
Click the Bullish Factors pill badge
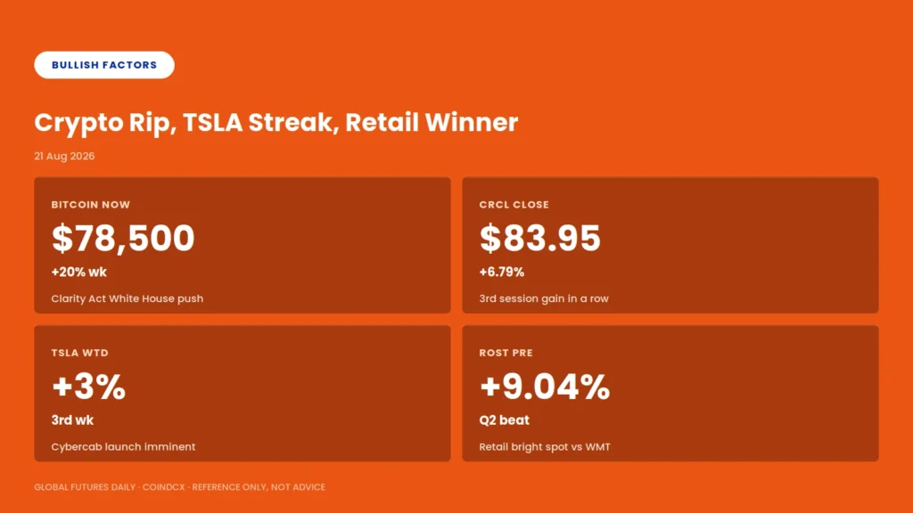(x=104, y=65)
